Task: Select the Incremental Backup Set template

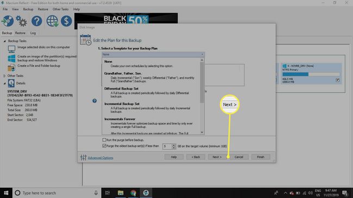Action: pos(151,107)
